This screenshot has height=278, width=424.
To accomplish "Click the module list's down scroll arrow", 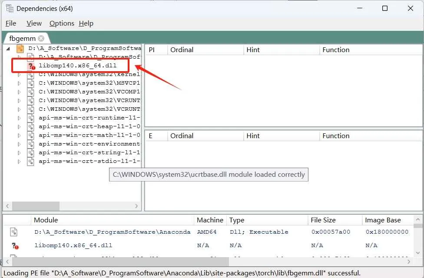I will (418, 253).
